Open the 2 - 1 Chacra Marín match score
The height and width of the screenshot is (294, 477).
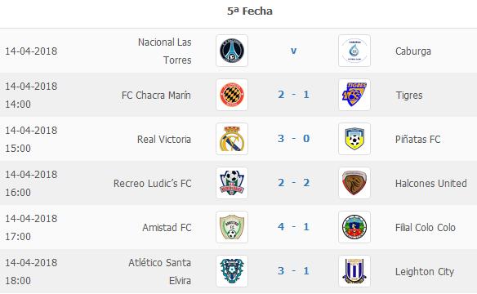tap(293, 95)
